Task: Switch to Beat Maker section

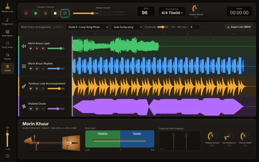Action: (x=8, y=33)
